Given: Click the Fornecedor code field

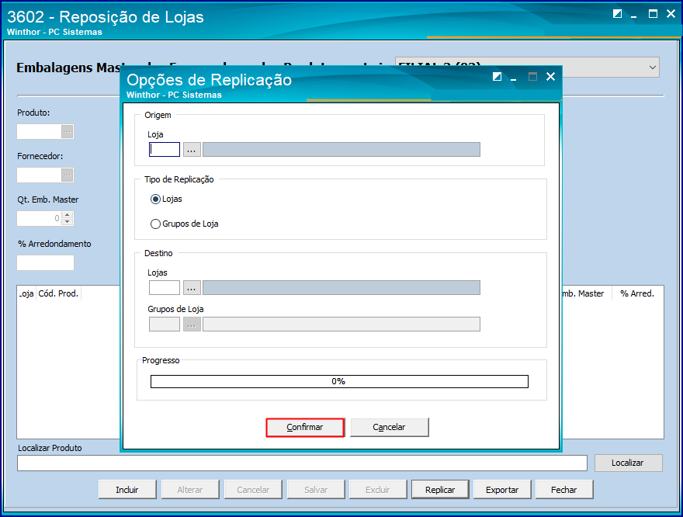Looking at the screenshot, I should tap(39, 175).
